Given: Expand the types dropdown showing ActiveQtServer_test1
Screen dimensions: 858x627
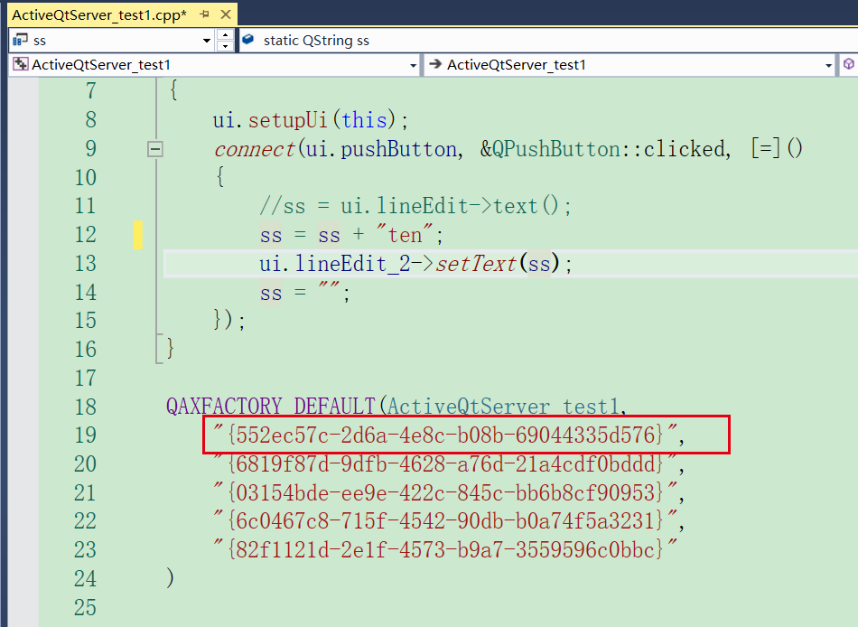Looking at the screenshot, I should pos(412,65).
